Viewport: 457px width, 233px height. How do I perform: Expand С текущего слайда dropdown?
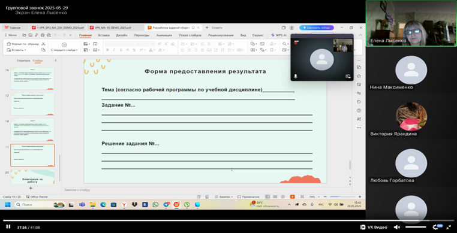tap(64, 50)
